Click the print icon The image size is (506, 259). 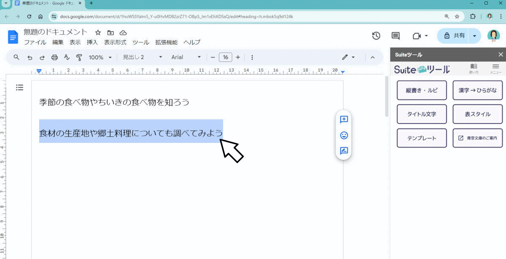[x=54, y=57]
